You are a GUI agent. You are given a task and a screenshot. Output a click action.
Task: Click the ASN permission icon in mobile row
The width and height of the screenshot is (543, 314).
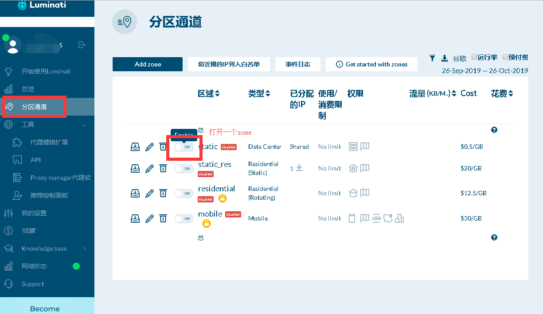376,218
